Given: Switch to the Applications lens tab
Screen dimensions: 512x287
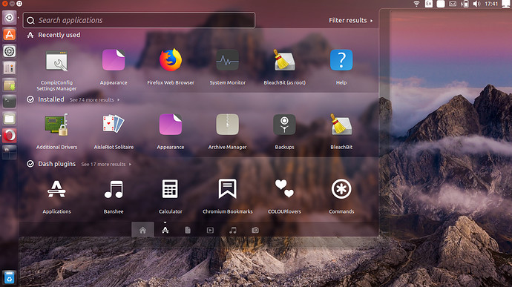Looking at the screenshot, I should 165,230.
